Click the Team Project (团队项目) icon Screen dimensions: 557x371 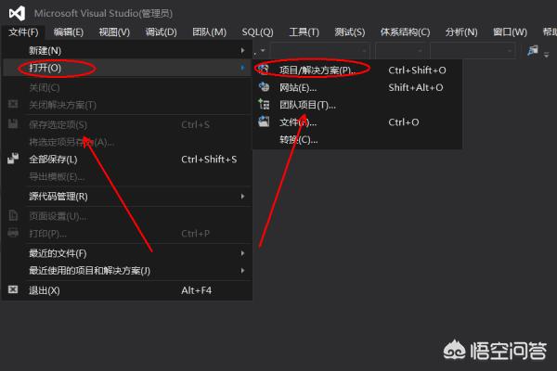[x=264, y=105]
